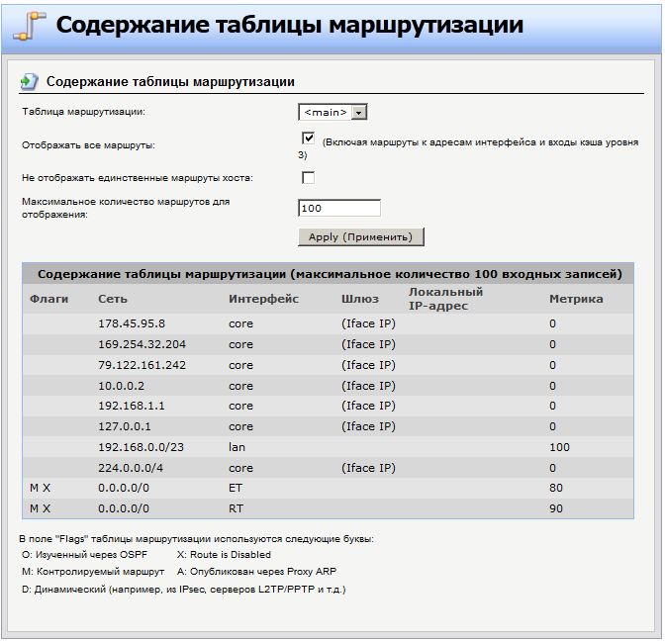Image resolution: width=665 pixels, height=642 pixels.
Task: Click the section icon next to the subheading
Action: point(30,81)
